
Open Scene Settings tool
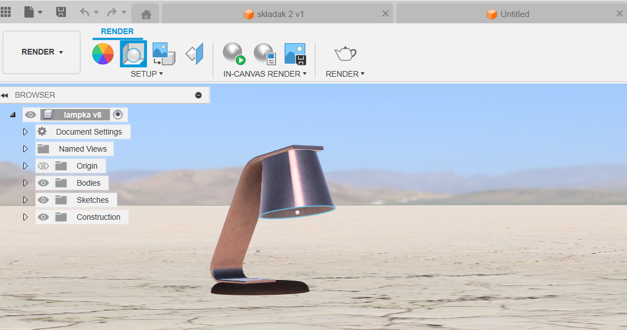coord(133,53)
